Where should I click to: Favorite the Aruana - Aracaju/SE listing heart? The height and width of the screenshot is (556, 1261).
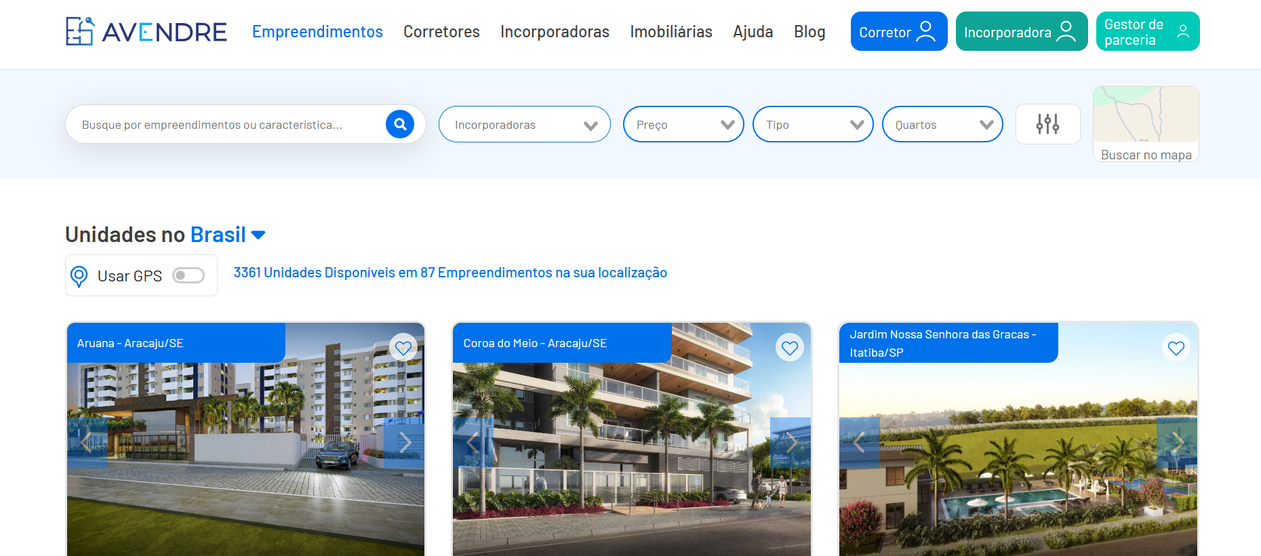pos(403,348)
